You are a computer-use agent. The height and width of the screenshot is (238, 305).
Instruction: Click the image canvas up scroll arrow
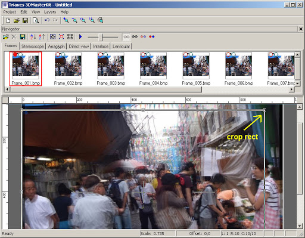(x=300, y=107)
